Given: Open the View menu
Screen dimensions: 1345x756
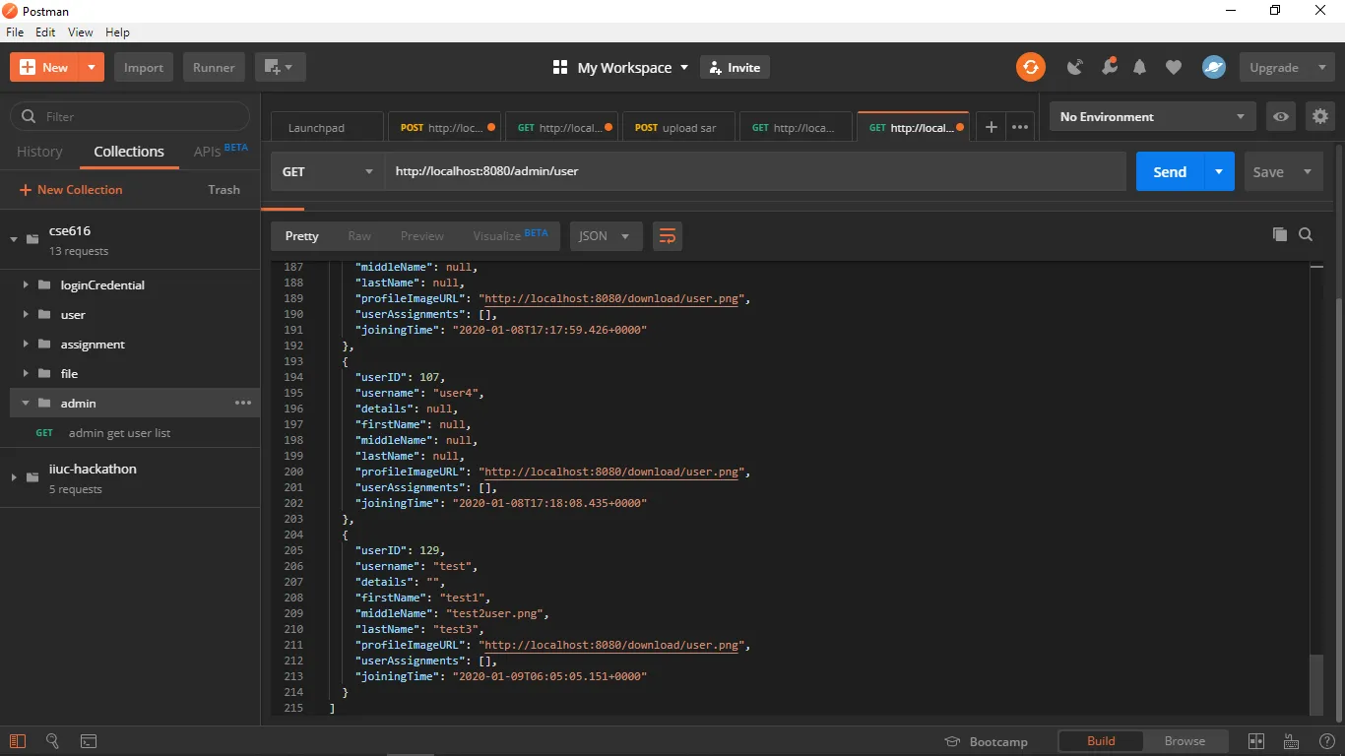Looking at the screenshot, I should pyautogui.click(x=80, y=32).
